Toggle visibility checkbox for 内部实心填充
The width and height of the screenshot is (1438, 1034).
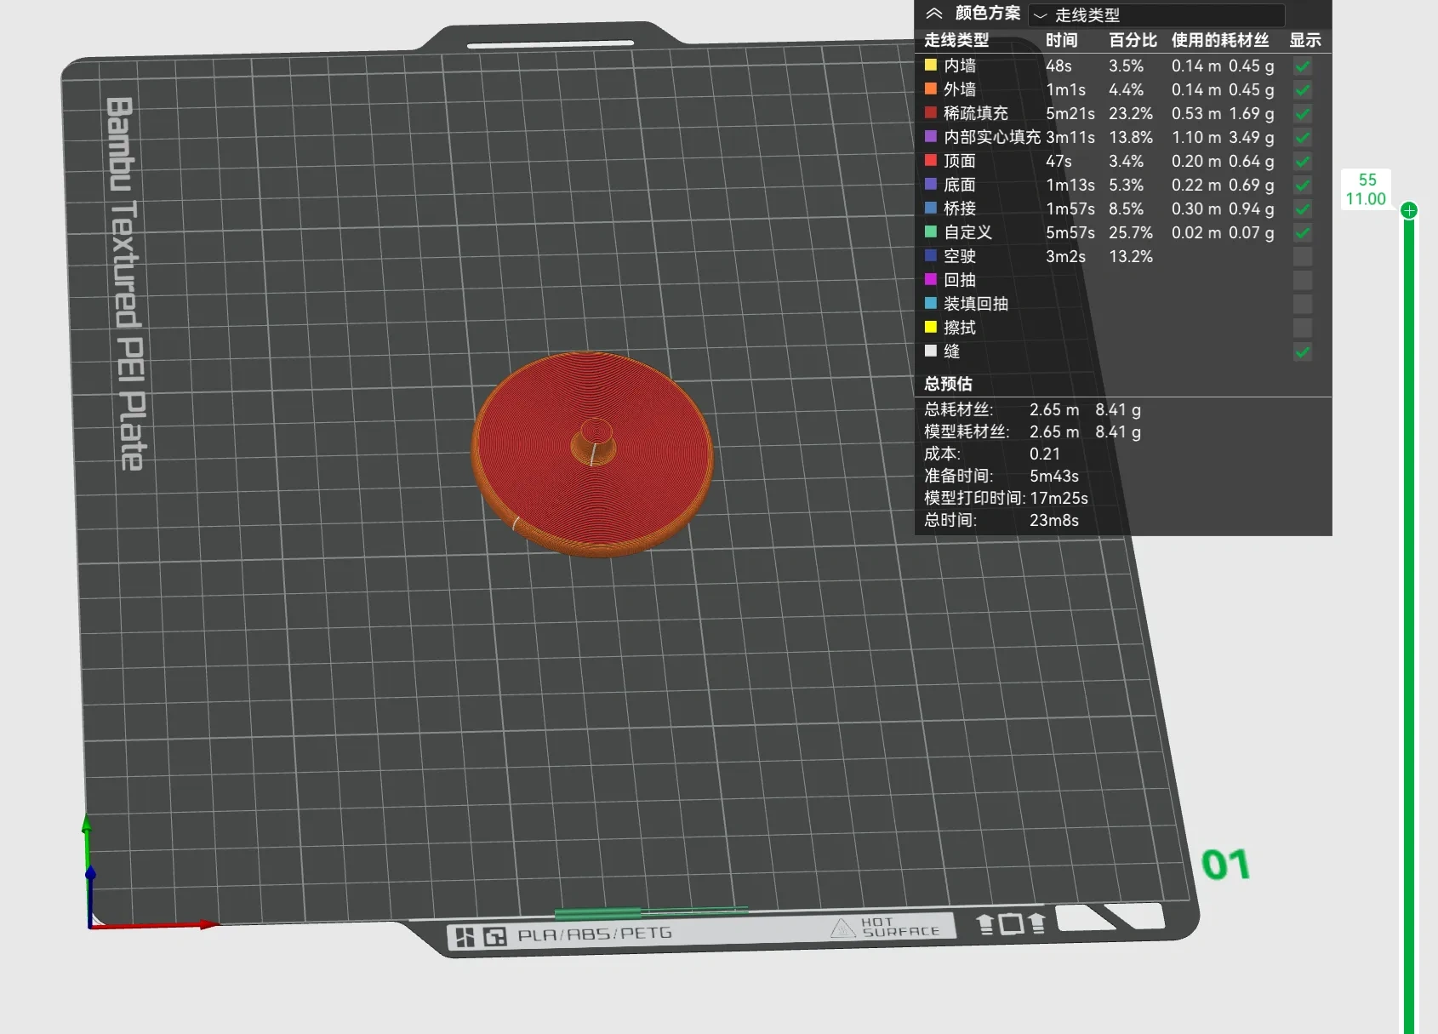[1303, 137]
